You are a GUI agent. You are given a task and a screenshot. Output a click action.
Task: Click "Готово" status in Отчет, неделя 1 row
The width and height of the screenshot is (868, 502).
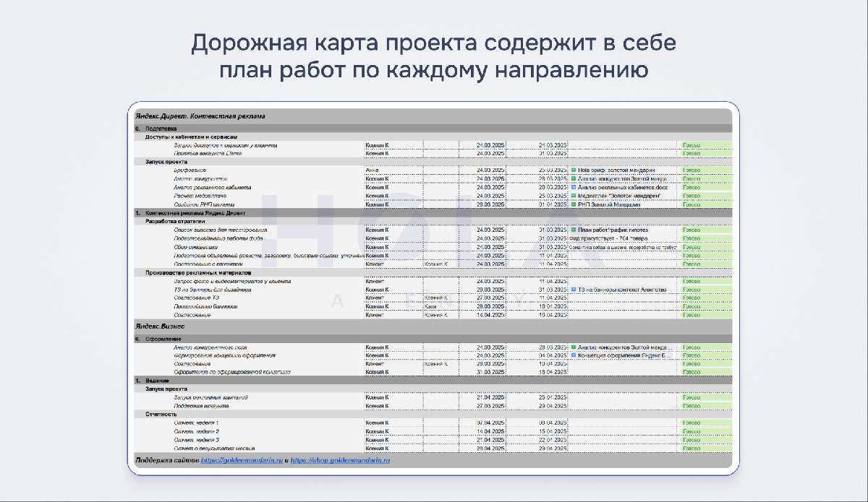[705, 423]
